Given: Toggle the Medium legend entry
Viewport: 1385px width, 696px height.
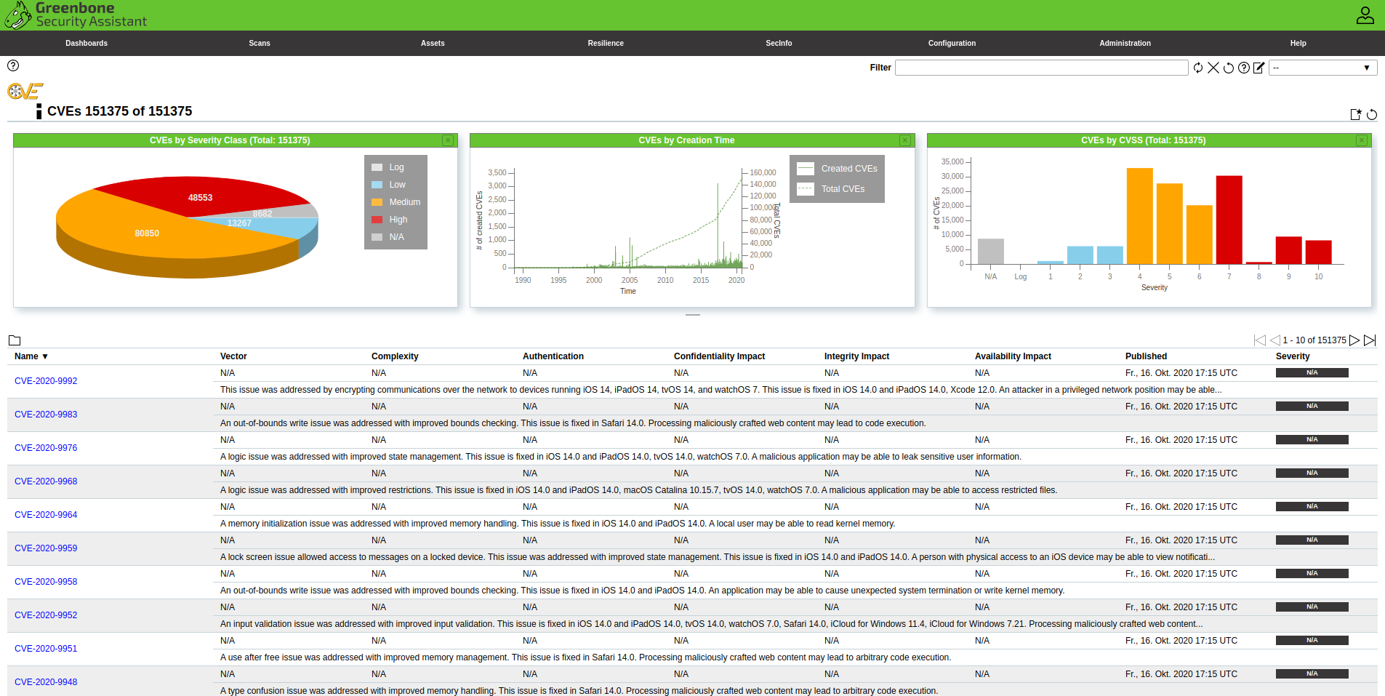Looking at the screenshot, I should pos(404,202).
